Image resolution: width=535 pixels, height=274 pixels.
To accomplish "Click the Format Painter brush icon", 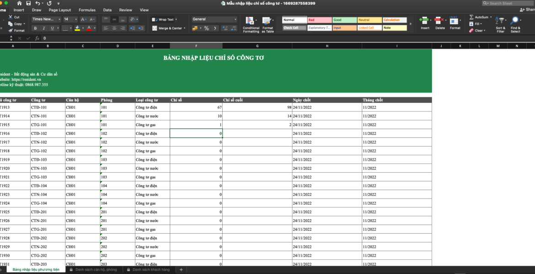I will [x=10, y=31].
